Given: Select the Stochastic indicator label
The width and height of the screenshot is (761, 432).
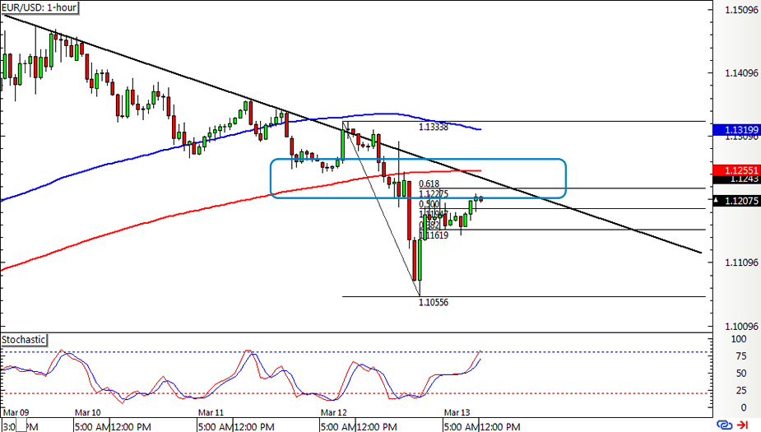Looking at the screenshot, I should tap(23, 340).
